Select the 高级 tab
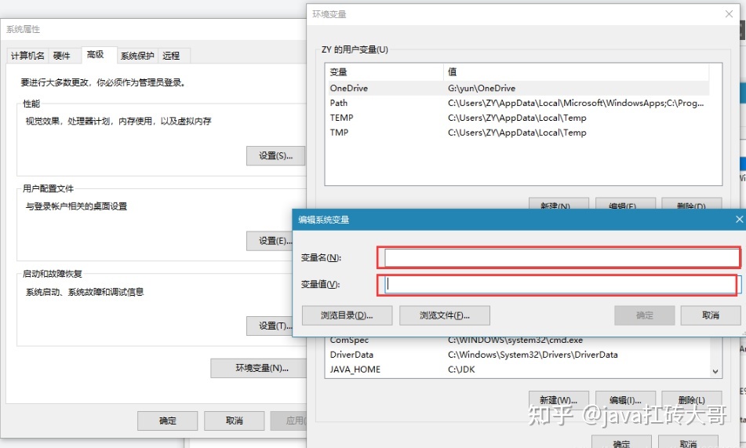 coord(96,55)
